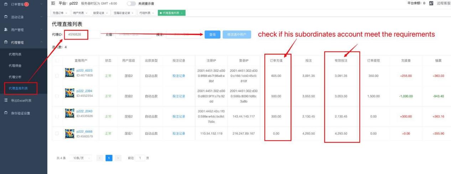The image size is (451, 174).
Task: Click the sidebar collapse hamburger icon
Action: coord(53,3)
